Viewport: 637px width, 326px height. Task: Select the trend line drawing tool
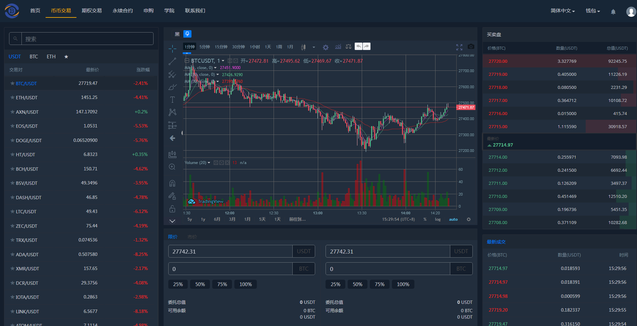[x=172, y=61]
